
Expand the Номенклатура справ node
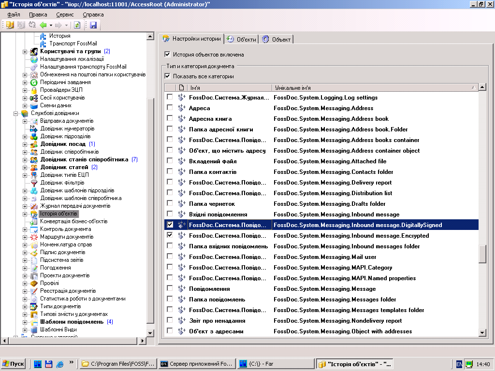(25, 244)
